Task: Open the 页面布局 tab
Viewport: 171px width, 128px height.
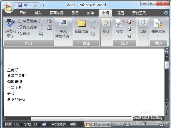Action: click(57, 13)
